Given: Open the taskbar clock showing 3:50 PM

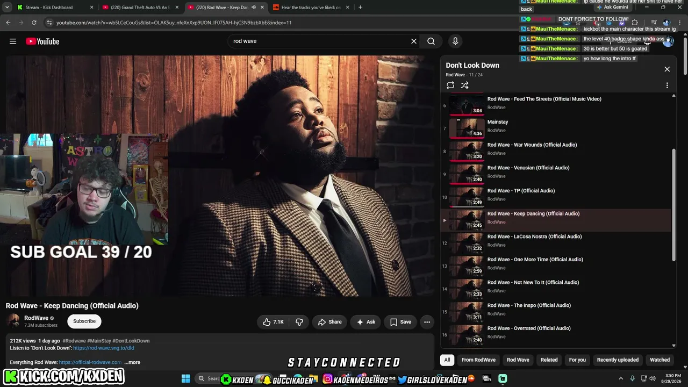Looking at the screenshot, I should (673, 378).
